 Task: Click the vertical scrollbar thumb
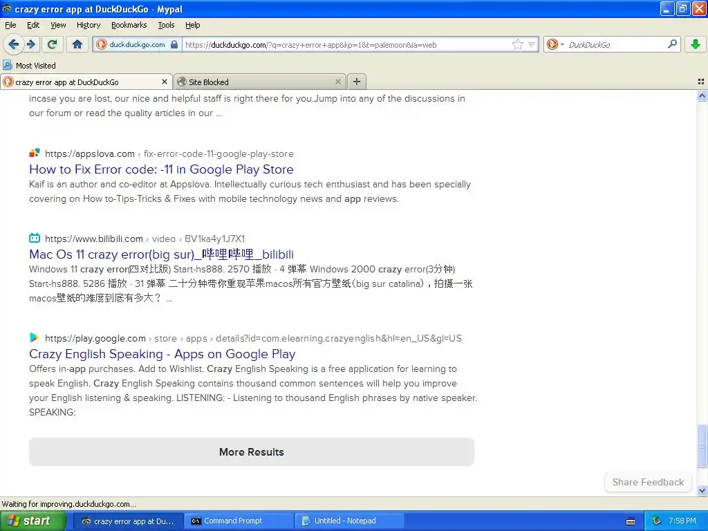coord(702,446)
